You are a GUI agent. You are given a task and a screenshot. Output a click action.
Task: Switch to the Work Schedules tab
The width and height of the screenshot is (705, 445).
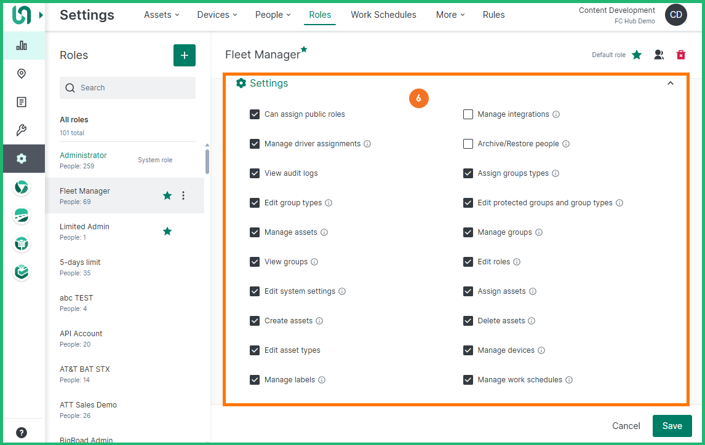tap(383, 15)
